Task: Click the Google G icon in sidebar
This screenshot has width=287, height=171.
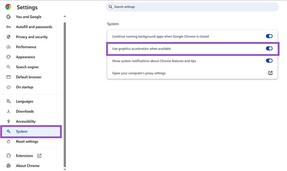Action: (x=8, y=17)
